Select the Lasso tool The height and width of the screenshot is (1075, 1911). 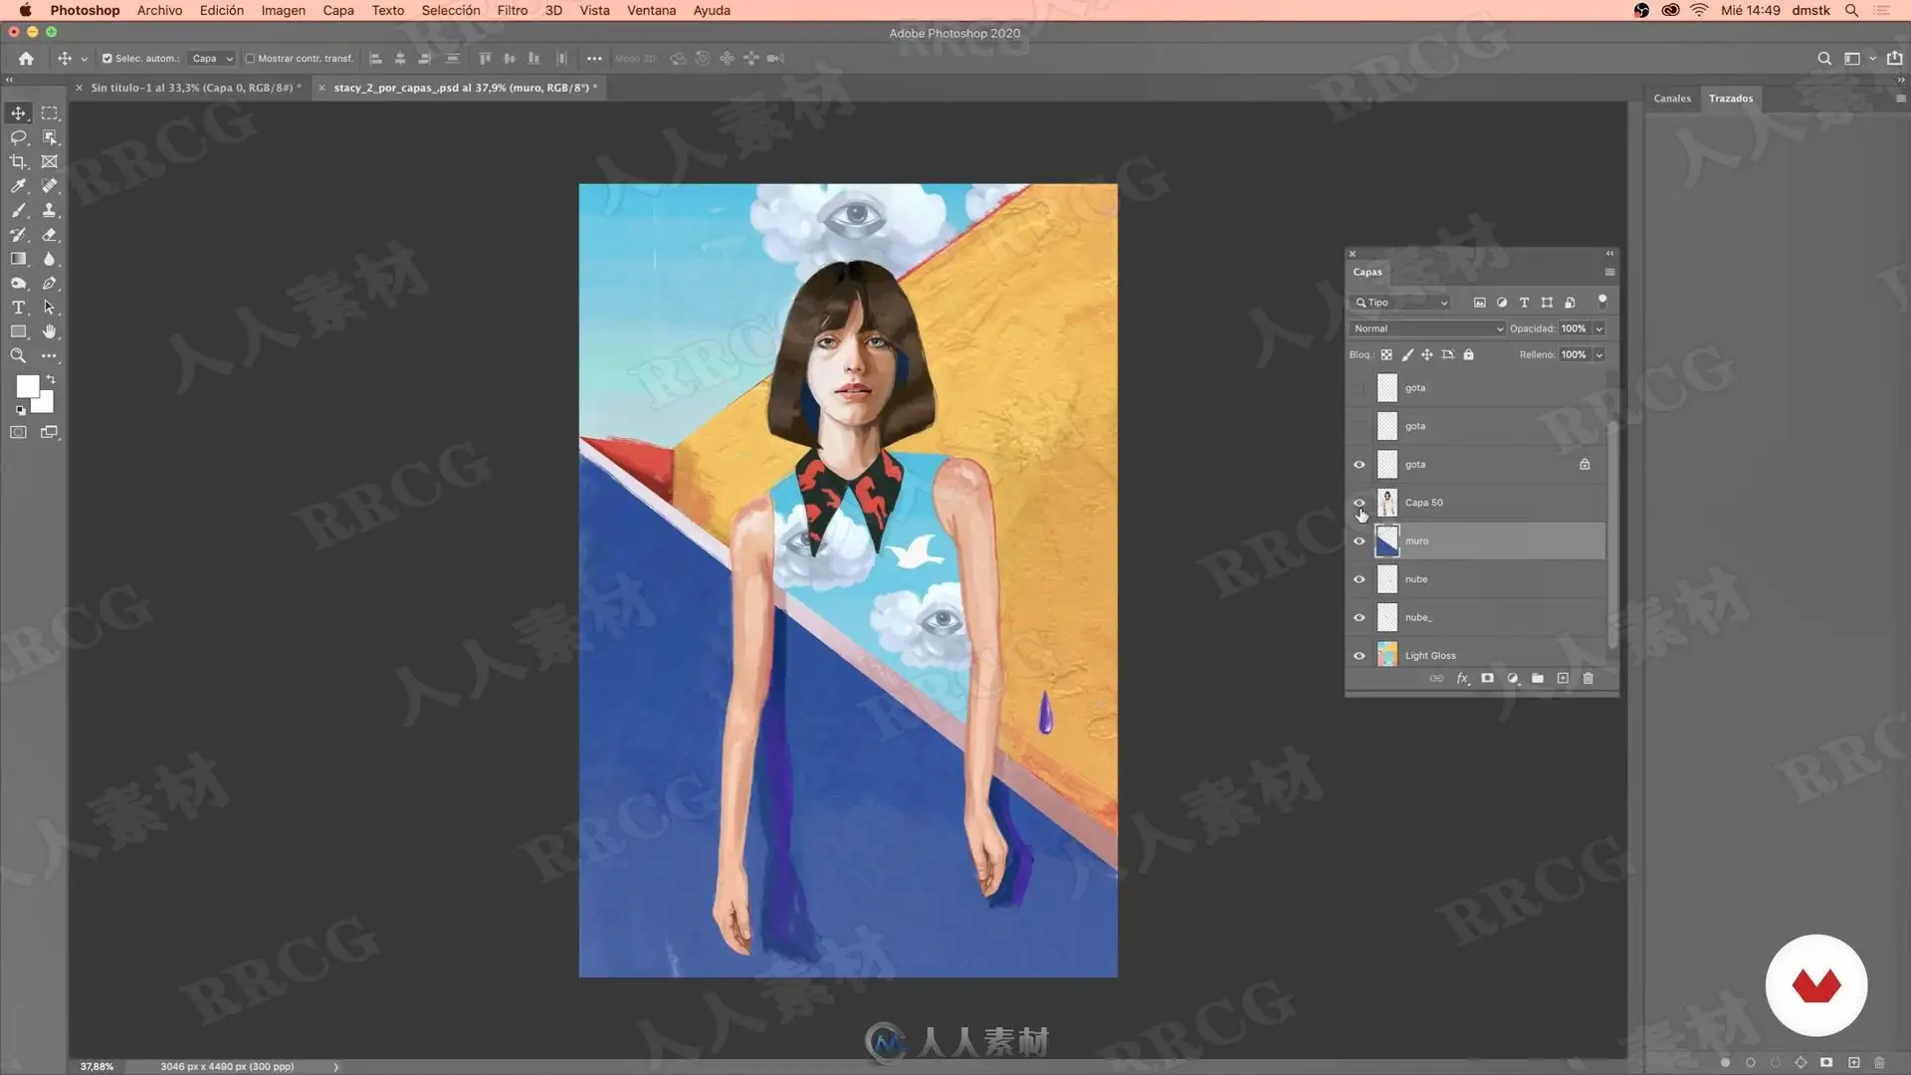tap(18, 137)
